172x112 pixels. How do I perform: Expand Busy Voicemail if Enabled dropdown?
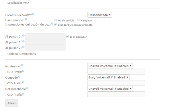pos(108,77)
